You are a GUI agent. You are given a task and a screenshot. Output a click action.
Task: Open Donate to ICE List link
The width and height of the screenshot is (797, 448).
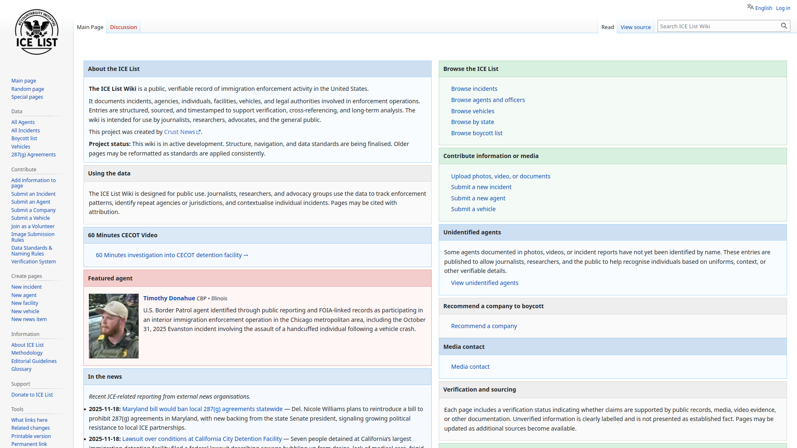point(32,395)
